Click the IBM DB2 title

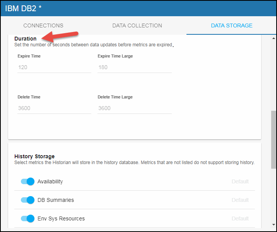[x=23, y=8]
